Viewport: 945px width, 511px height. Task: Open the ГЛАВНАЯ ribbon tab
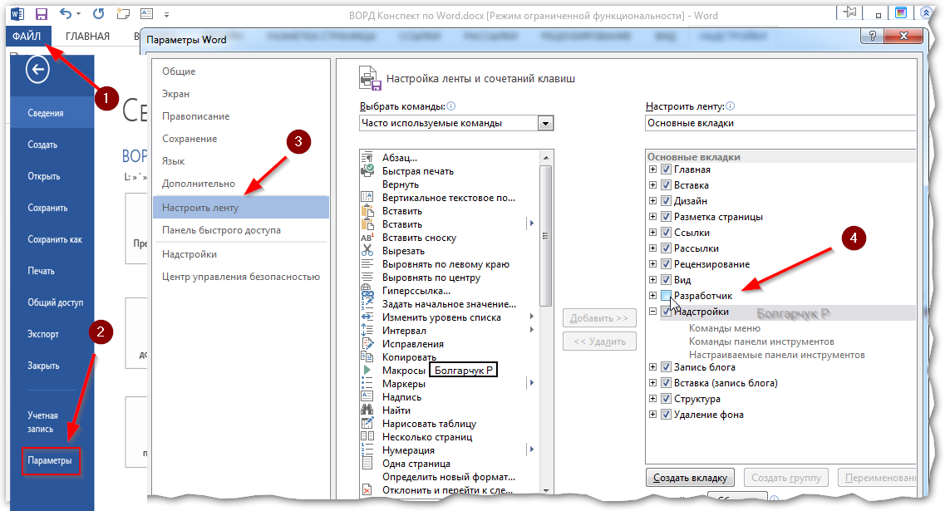coord(87,37)
